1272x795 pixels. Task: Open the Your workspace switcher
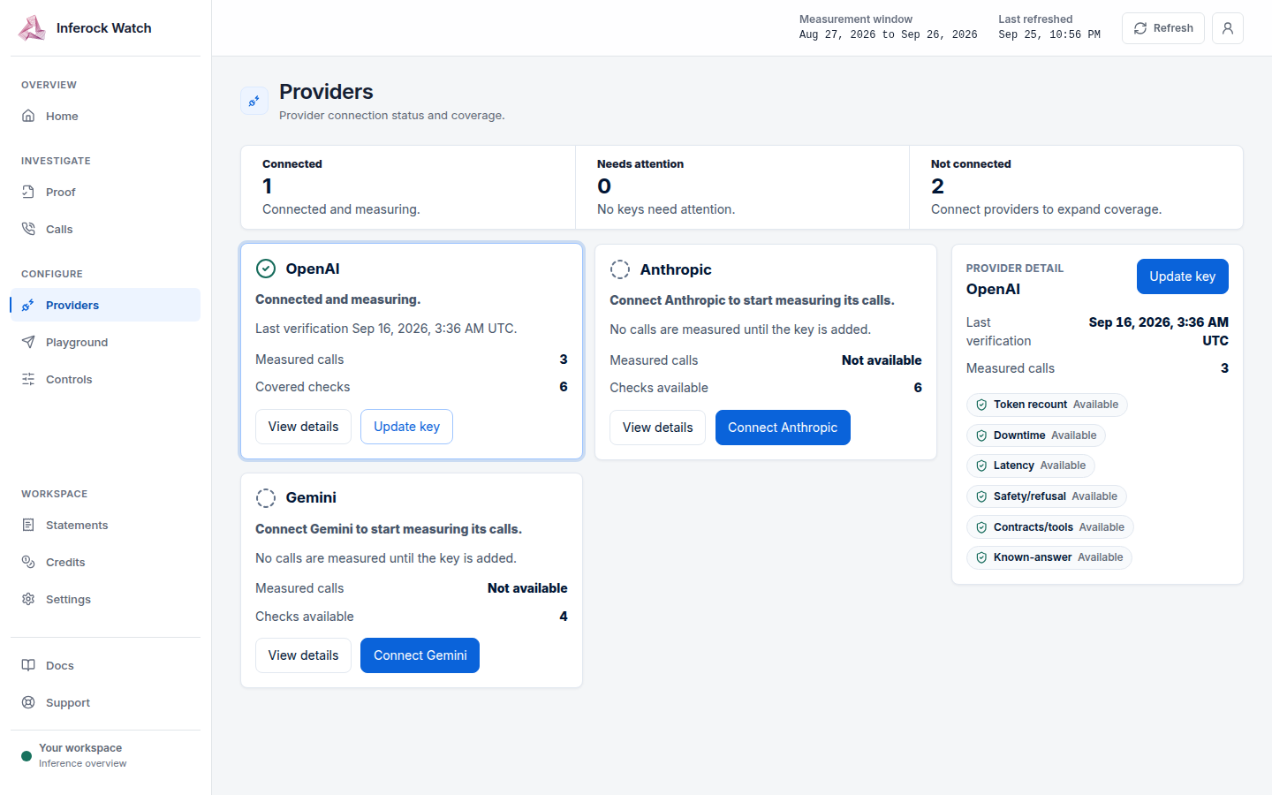(x=105, y=755)
